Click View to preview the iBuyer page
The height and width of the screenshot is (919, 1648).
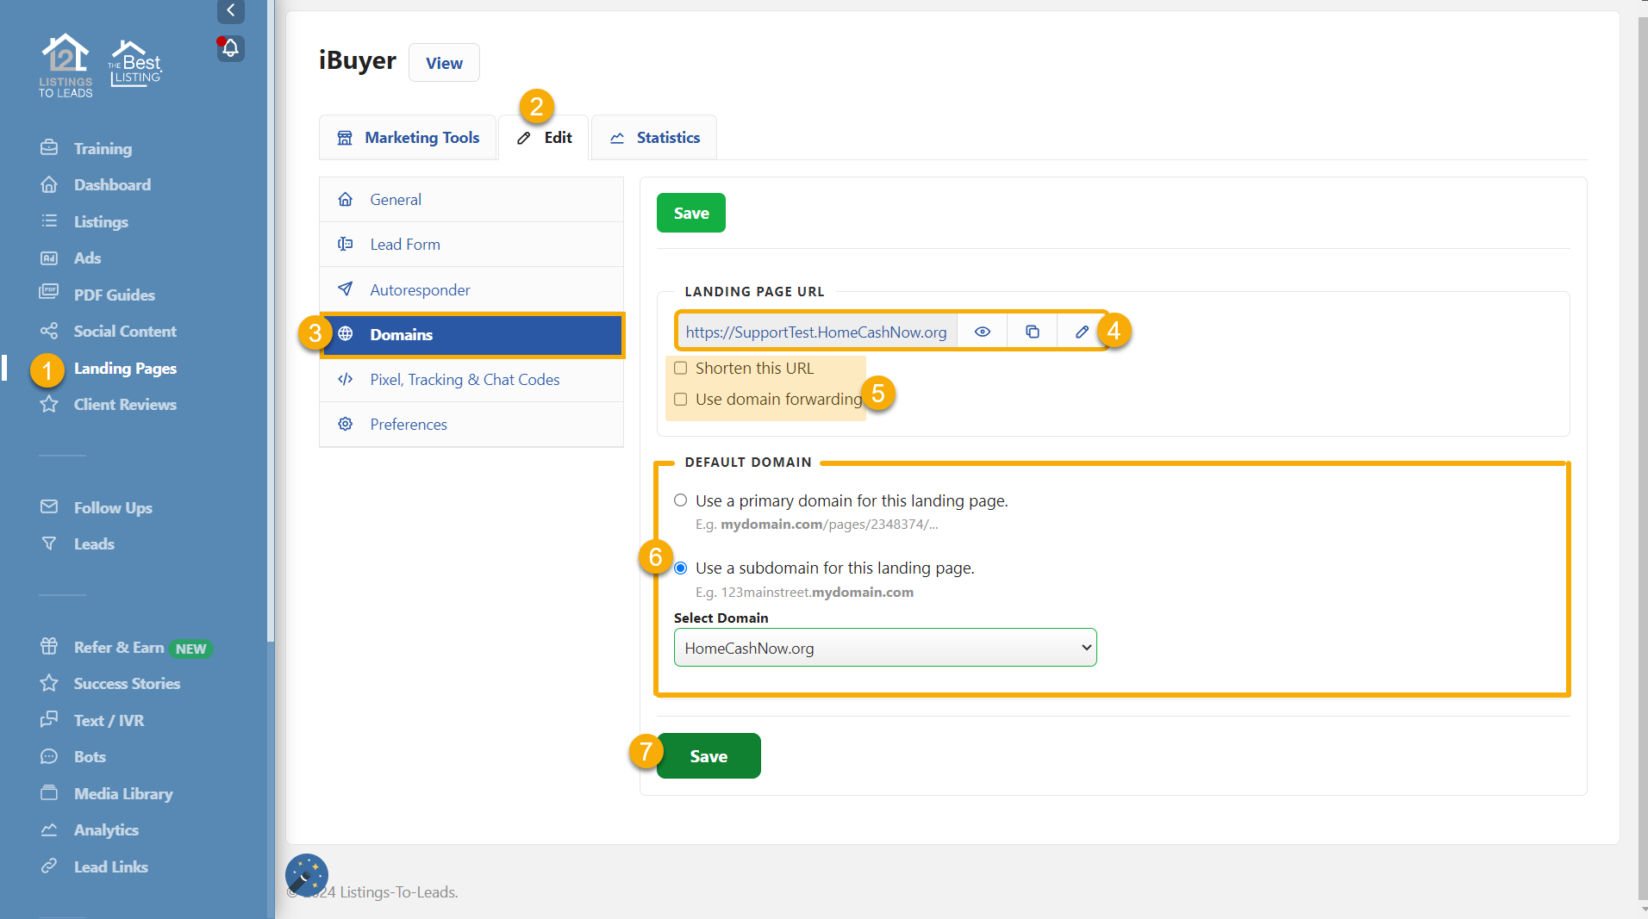point(443,62)
